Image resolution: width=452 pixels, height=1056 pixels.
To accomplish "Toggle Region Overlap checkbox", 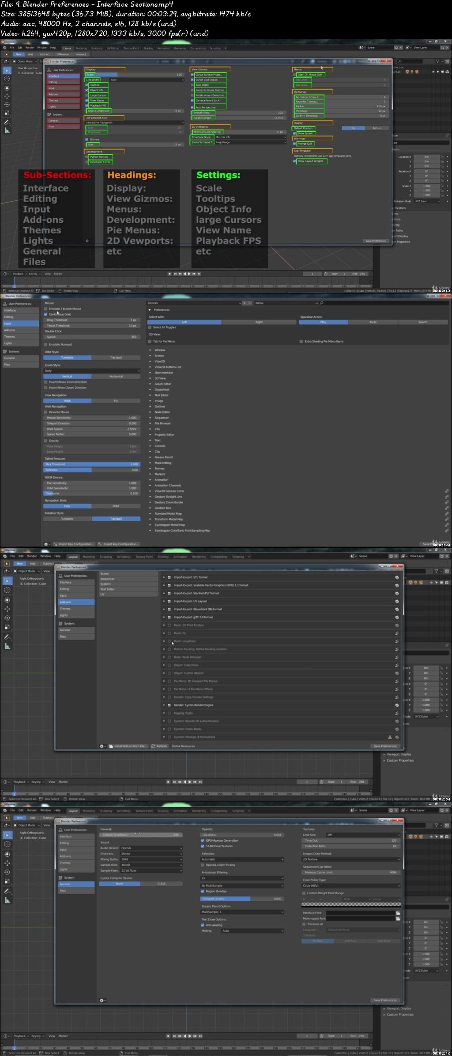I will pos(203,891).
